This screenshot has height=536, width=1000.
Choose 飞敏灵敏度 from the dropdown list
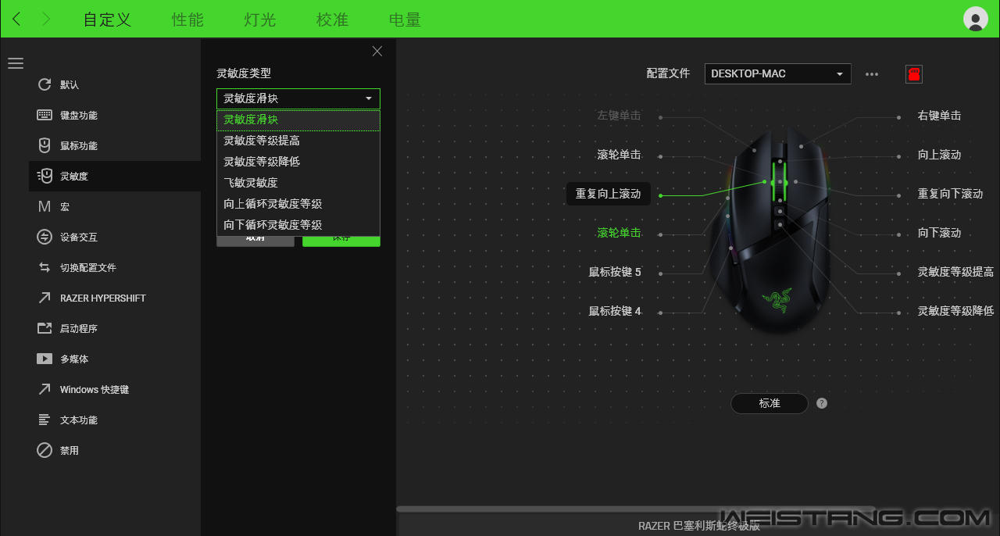coord(251,183)
